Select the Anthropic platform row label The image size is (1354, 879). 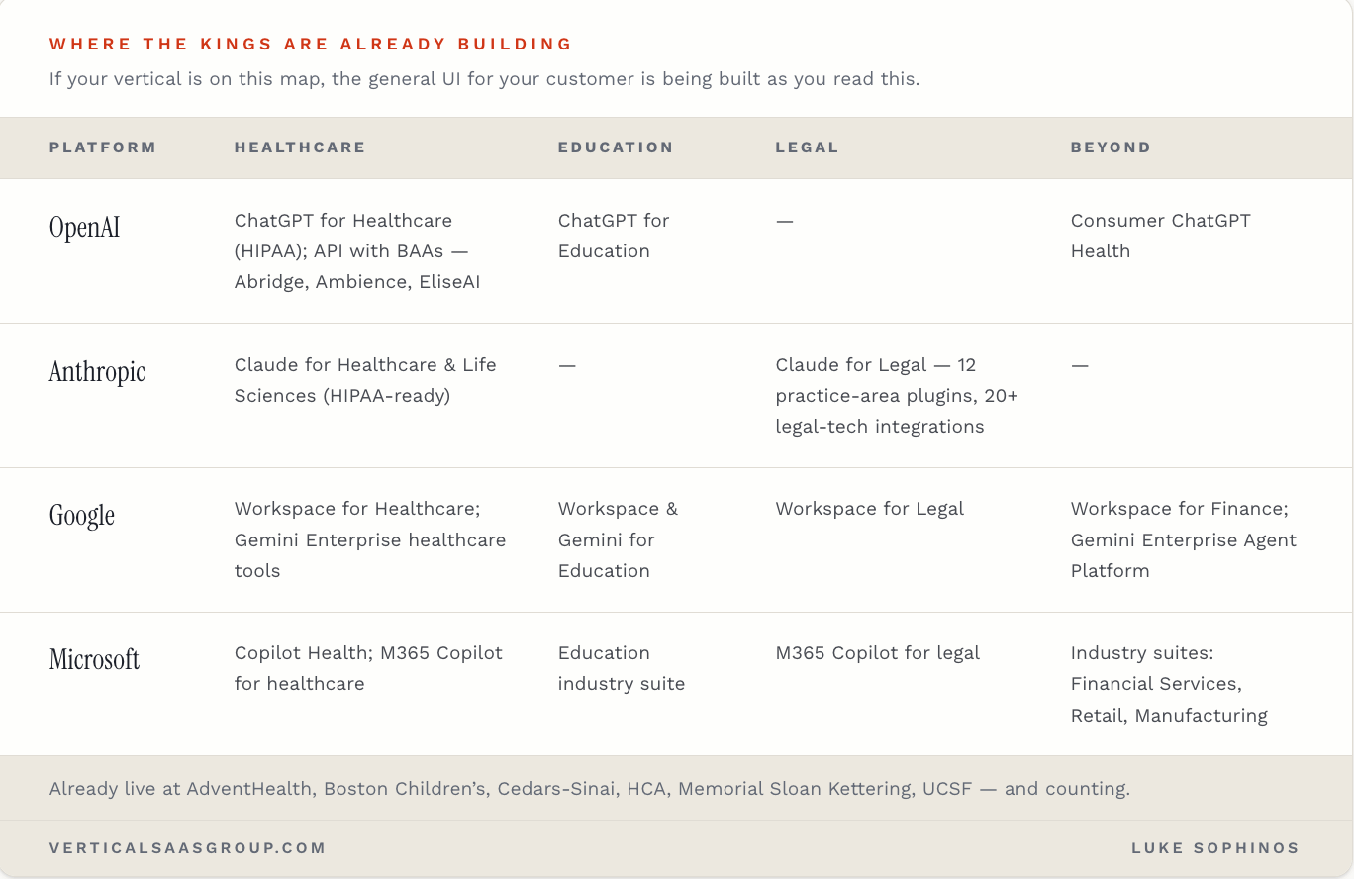(x=97, y=372)
